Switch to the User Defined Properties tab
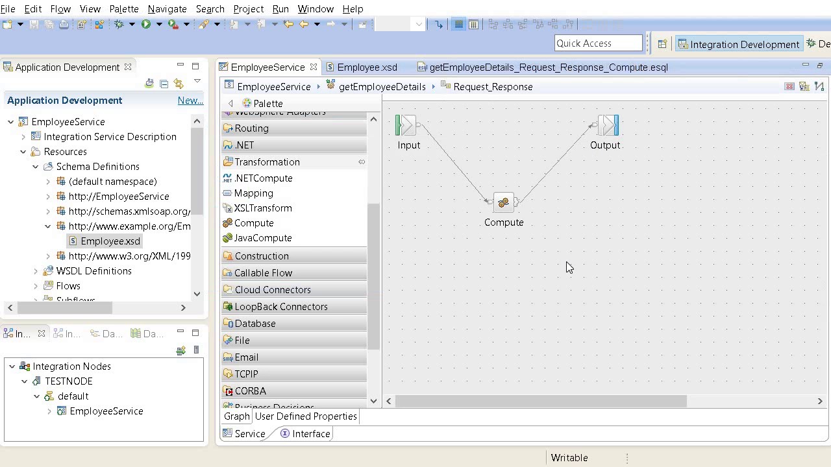831x467 pixels. [x=306, y=416]
